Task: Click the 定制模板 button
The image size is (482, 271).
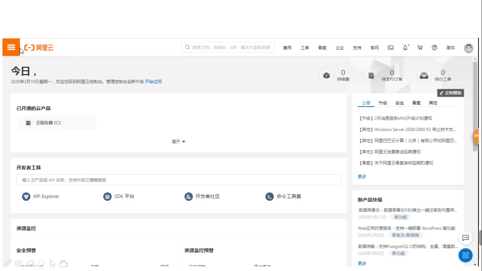Action: 451,93
